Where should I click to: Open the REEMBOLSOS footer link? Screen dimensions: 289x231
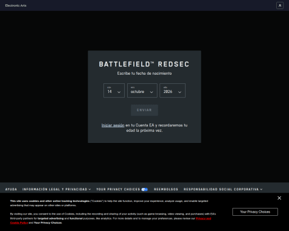point(166,189)
